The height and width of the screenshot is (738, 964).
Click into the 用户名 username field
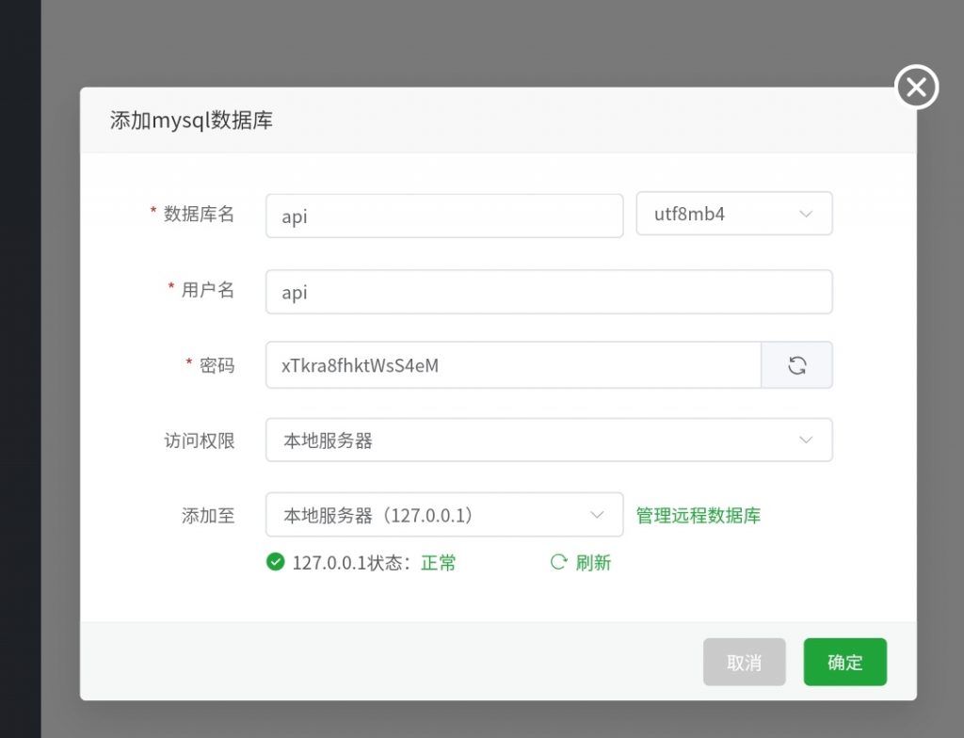click(x=549, y=292)
